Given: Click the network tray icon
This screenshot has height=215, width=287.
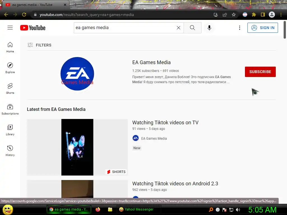Looking at the screenshot, I should click(231, 210).
